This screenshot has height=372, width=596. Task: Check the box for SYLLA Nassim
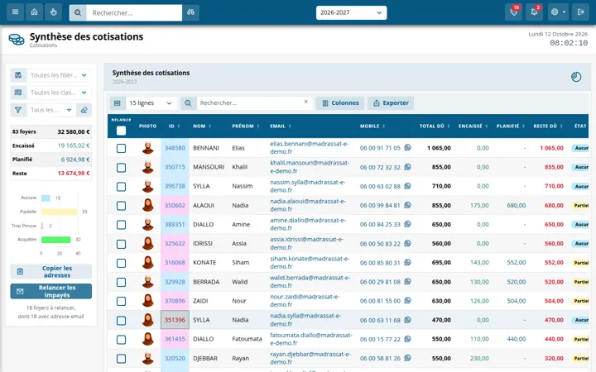click(x=121, y=186)
